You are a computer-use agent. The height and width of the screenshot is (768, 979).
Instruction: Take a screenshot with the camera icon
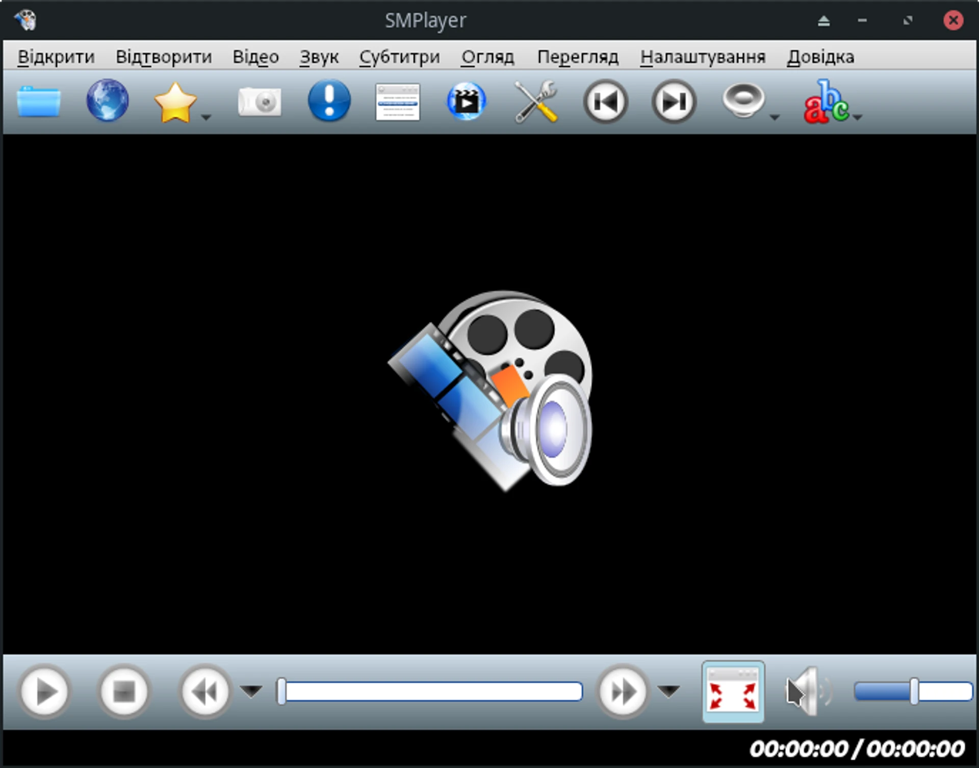[260, 101]
